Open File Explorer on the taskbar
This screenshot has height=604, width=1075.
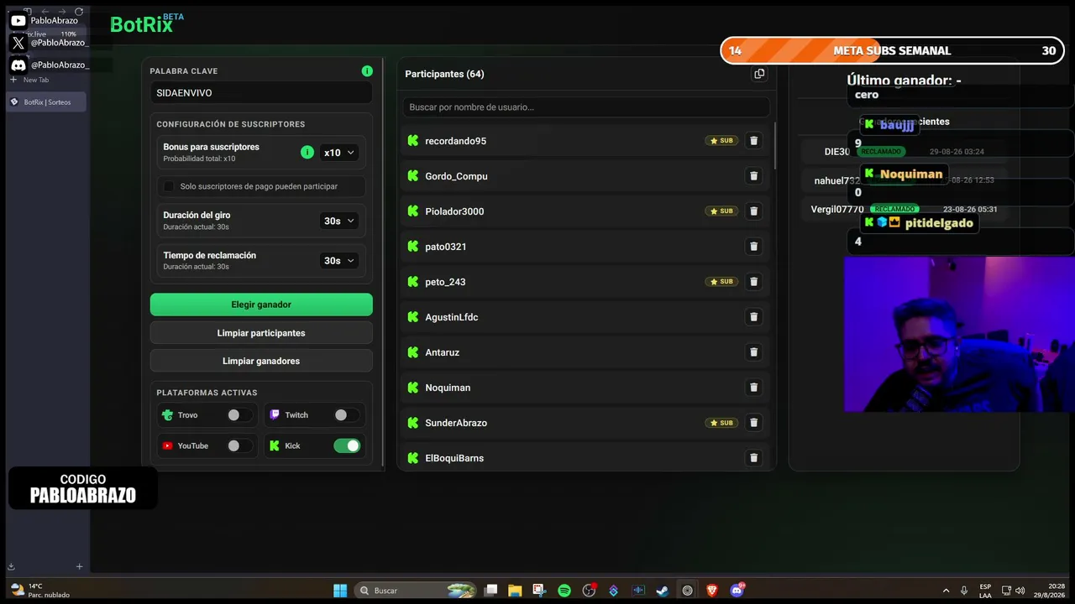click(515, 591)
